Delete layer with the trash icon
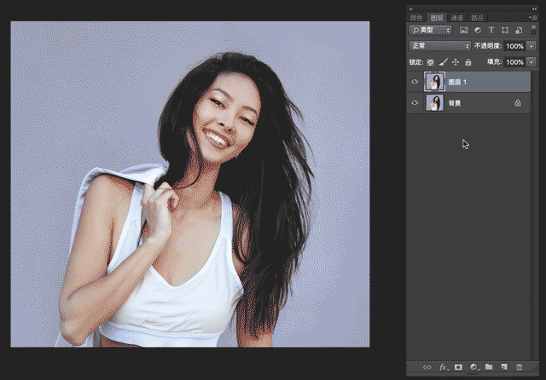This screenshot has height=380, width=546. 520,367
